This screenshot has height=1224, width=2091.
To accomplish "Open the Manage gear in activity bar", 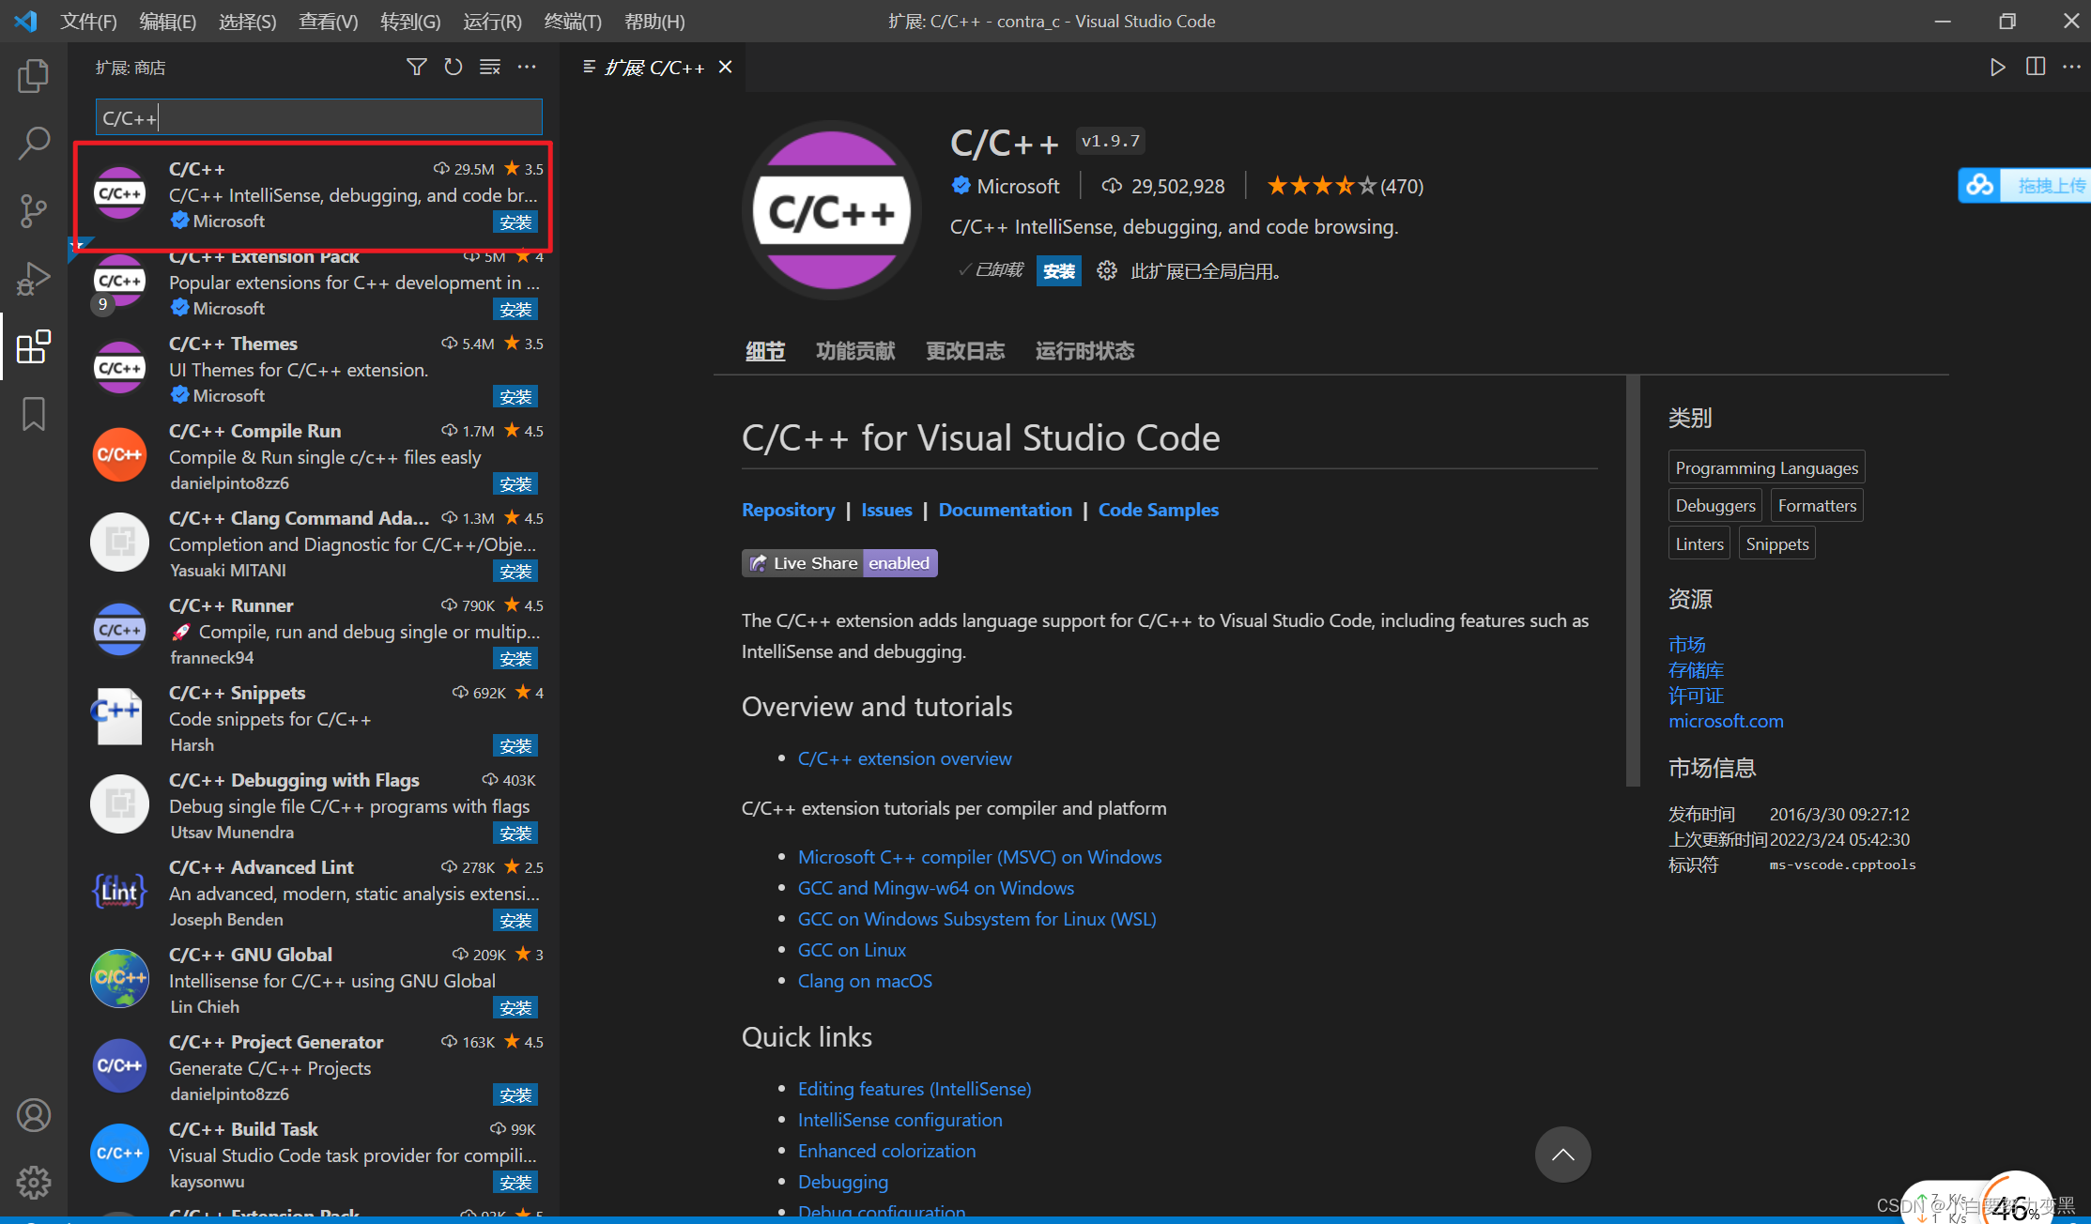I will click(34, 1182).
